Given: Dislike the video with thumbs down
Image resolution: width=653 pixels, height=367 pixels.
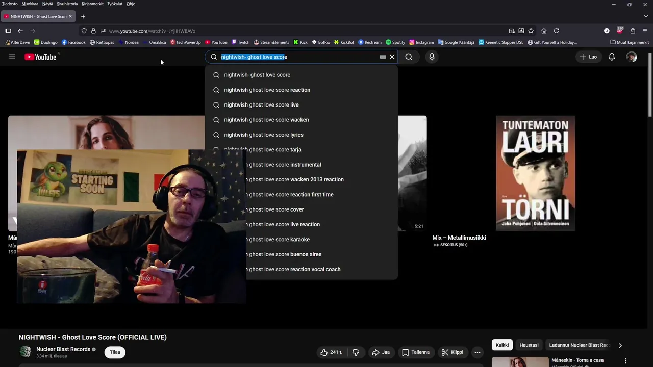Looking at the screenshot, I should pyautogui.click(x=356, y=352).
